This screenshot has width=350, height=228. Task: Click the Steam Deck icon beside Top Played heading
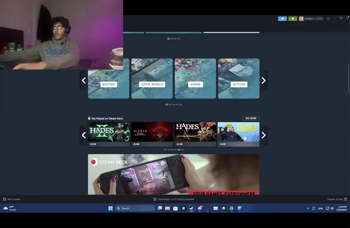[x=89, y=118]
